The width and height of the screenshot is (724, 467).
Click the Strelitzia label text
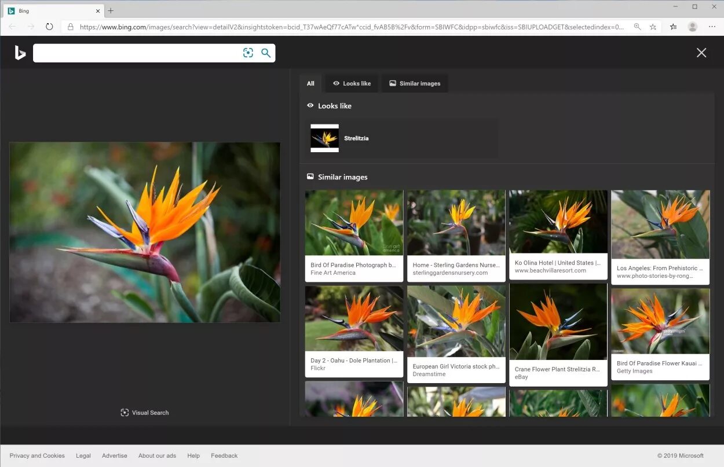pos(356,138)
